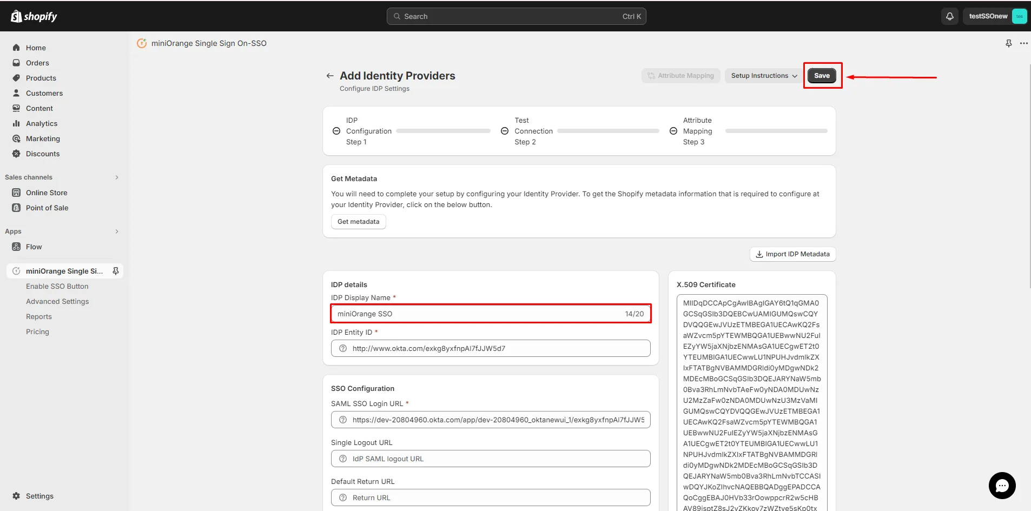Open Customers in sidebar

[44, 93]
